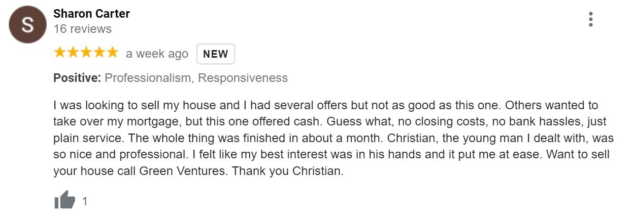Click the 'a week ago' timestamp
Image resolution: width=633 pixels, height=219 pixels.
tap(157, 54)
